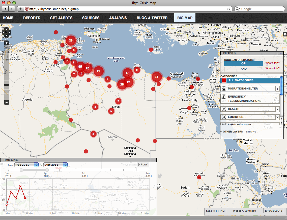Open the Analysis page
The height and width of the screenshot is (220, 287).
point(118,18)
